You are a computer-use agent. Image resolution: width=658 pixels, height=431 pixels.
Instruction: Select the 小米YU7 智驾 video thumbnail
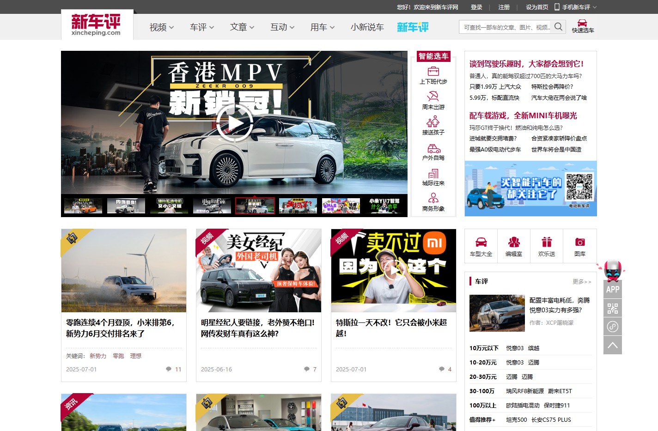coord(384,206)
